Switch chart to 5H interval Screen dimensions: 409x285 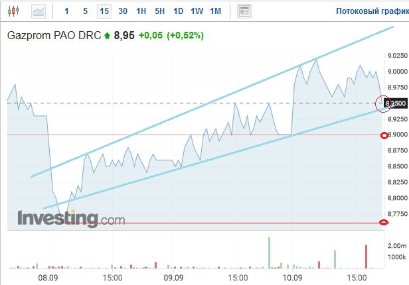coord(159,11)
